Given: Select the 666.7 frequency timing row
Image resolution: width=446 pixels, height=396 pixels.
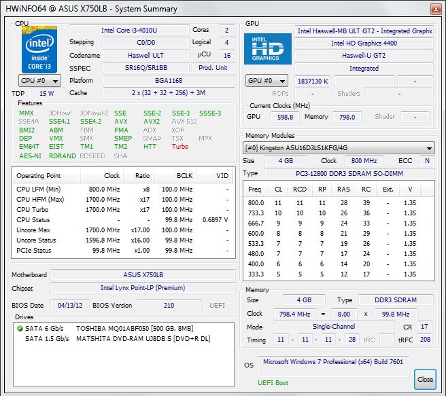Looking at the screenshot, I should tap(339, 223).
